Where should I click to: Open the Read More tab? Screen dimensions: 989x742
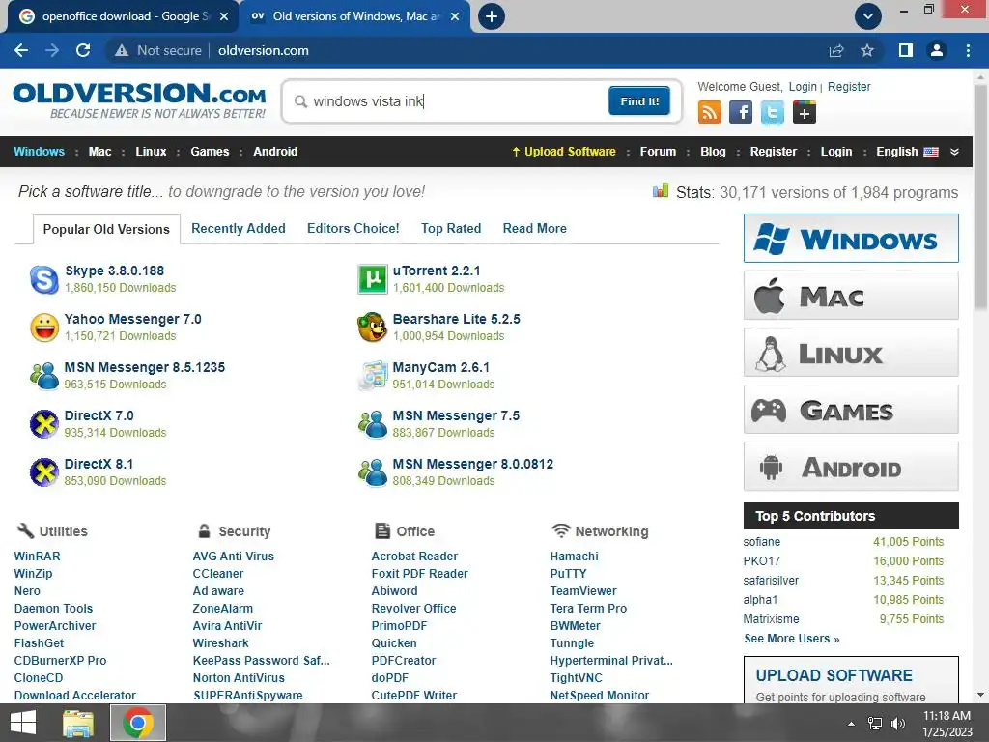pos(535,228)
